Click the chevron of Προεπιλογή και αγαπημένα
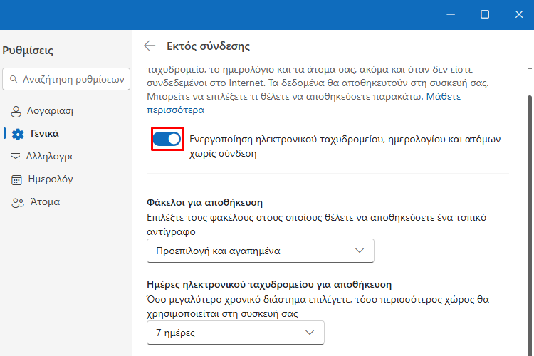 pos(360,251)
